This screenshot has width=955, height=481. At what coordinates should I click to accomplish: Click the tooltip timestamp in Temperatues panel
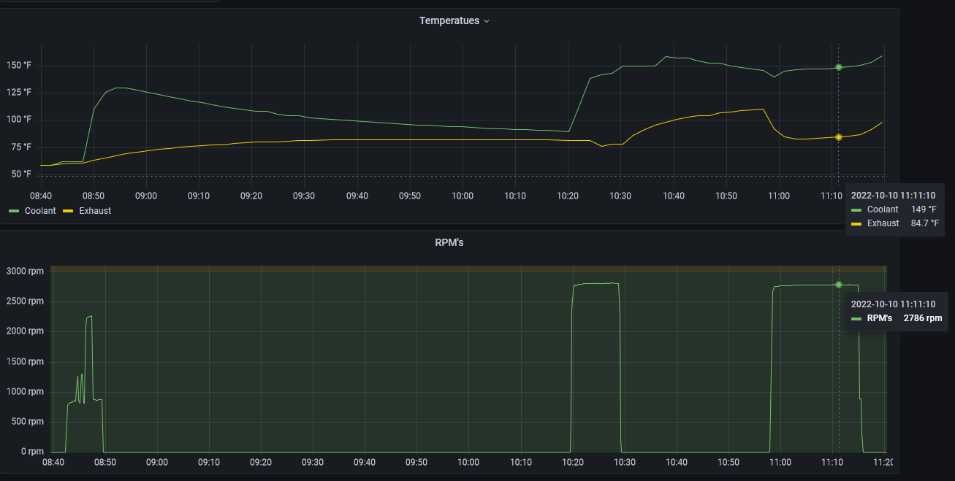893,195
